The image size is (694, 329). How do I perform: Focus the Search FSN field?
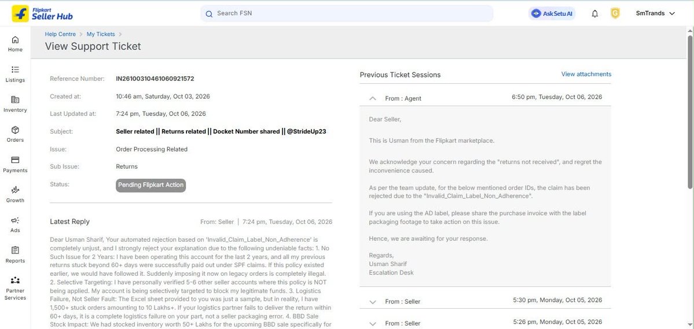pyautogui.click(x=347, y=13)
